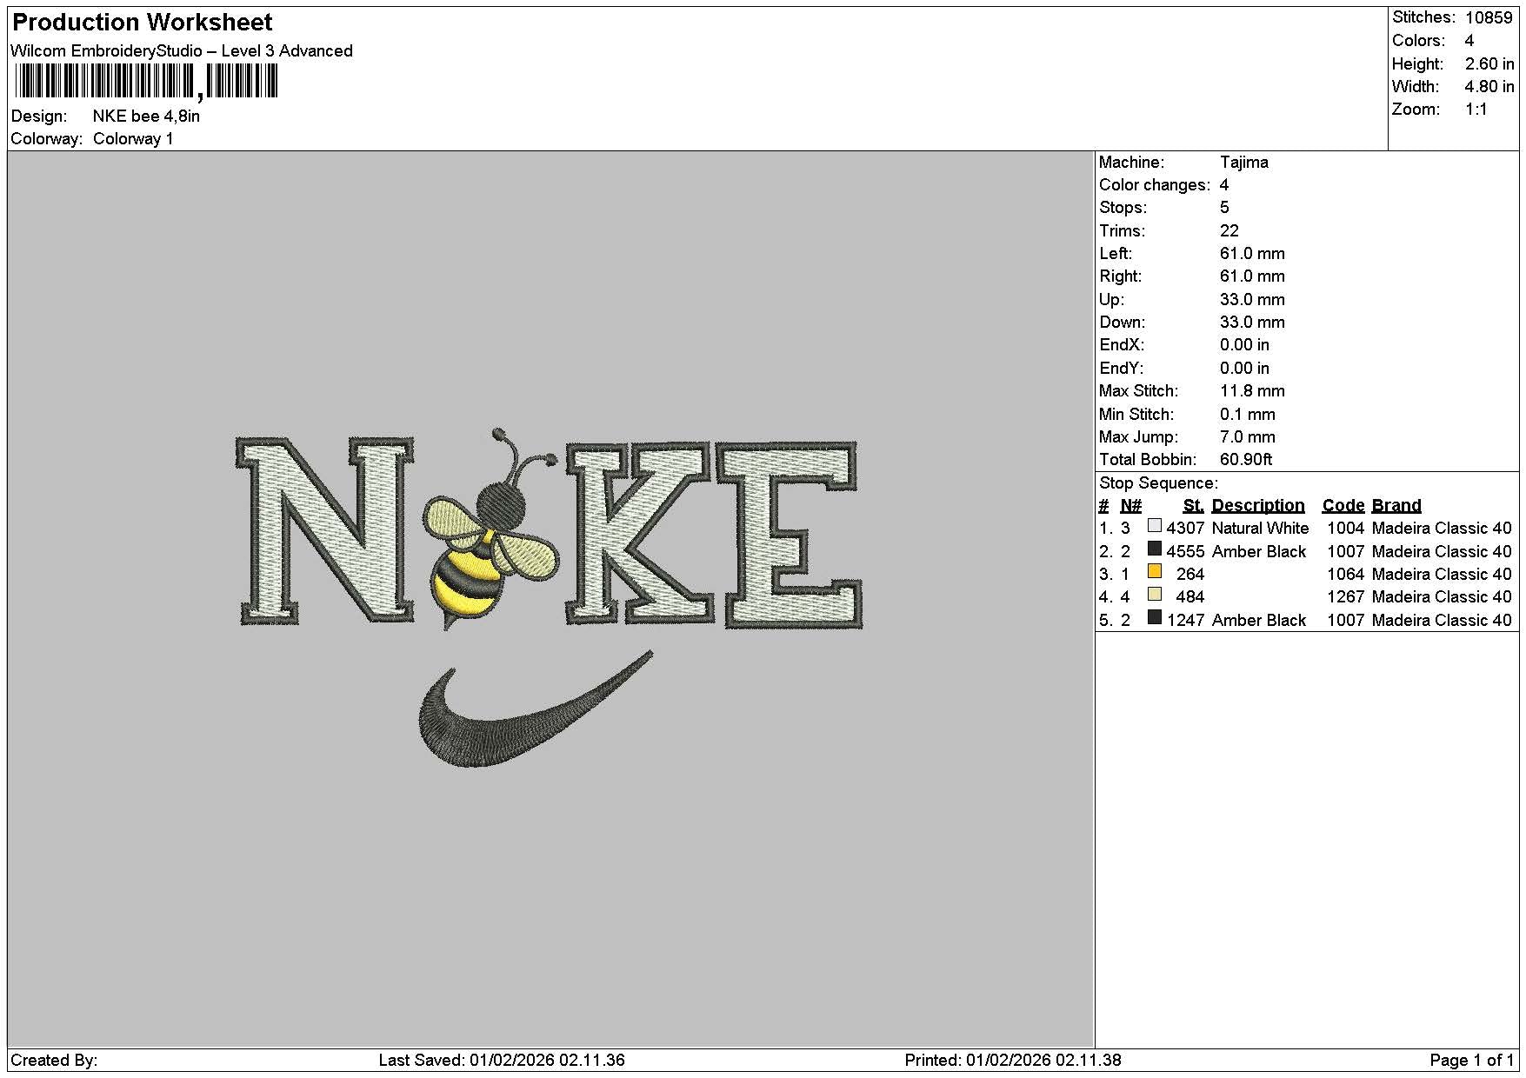Click the Left value 61.0 mm
Viewport: 1526px width, 1078px height.
coord(1252,254)
